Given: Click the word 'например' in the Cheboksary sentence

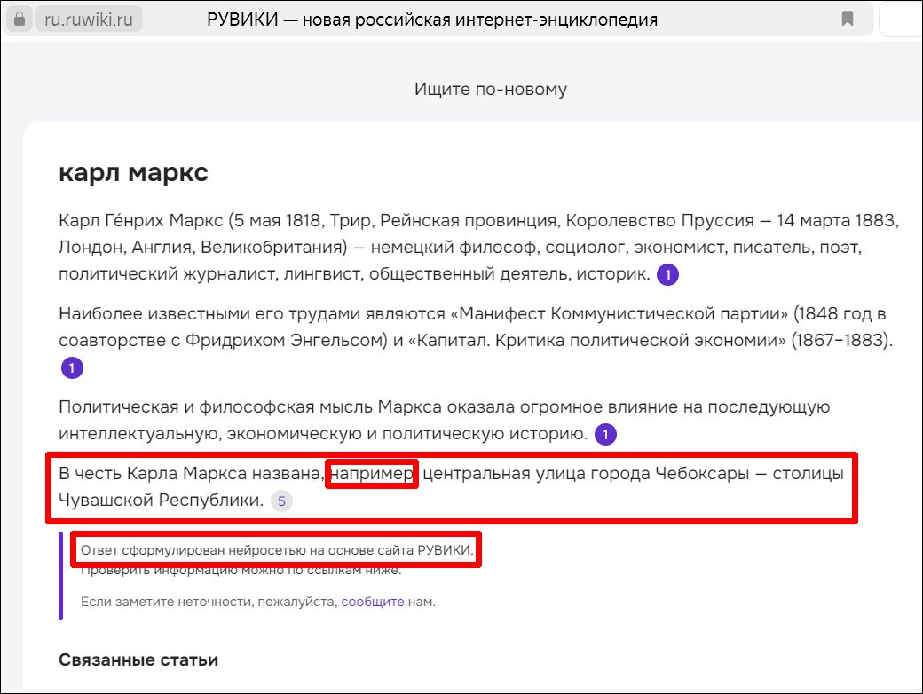Looking at the screenshot, I should [x=372, y=474].
